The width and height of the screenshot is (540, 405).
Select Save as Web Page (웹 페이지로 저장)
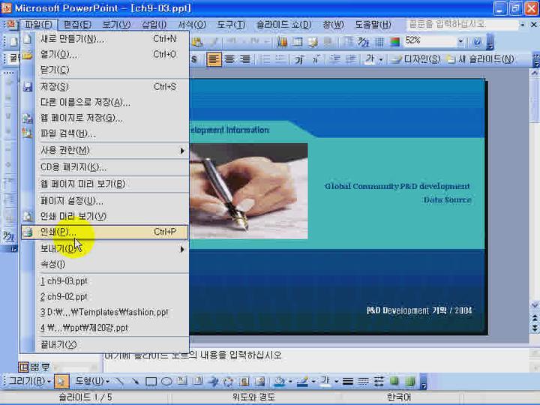coord(104,118)
